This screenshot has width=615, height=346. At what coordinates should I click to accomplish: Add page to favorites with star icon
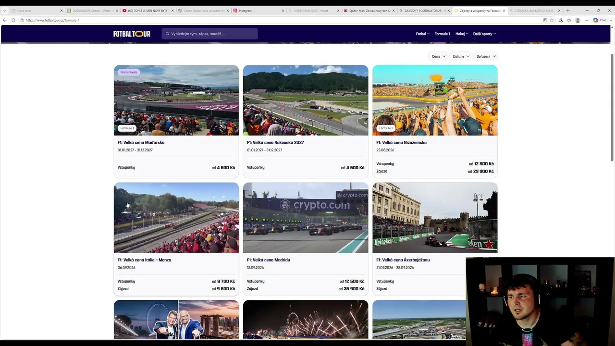point(552,20)
